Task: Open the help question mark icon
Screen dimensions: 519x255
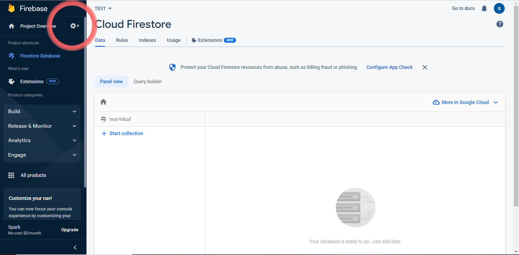Action: (500, 24)
